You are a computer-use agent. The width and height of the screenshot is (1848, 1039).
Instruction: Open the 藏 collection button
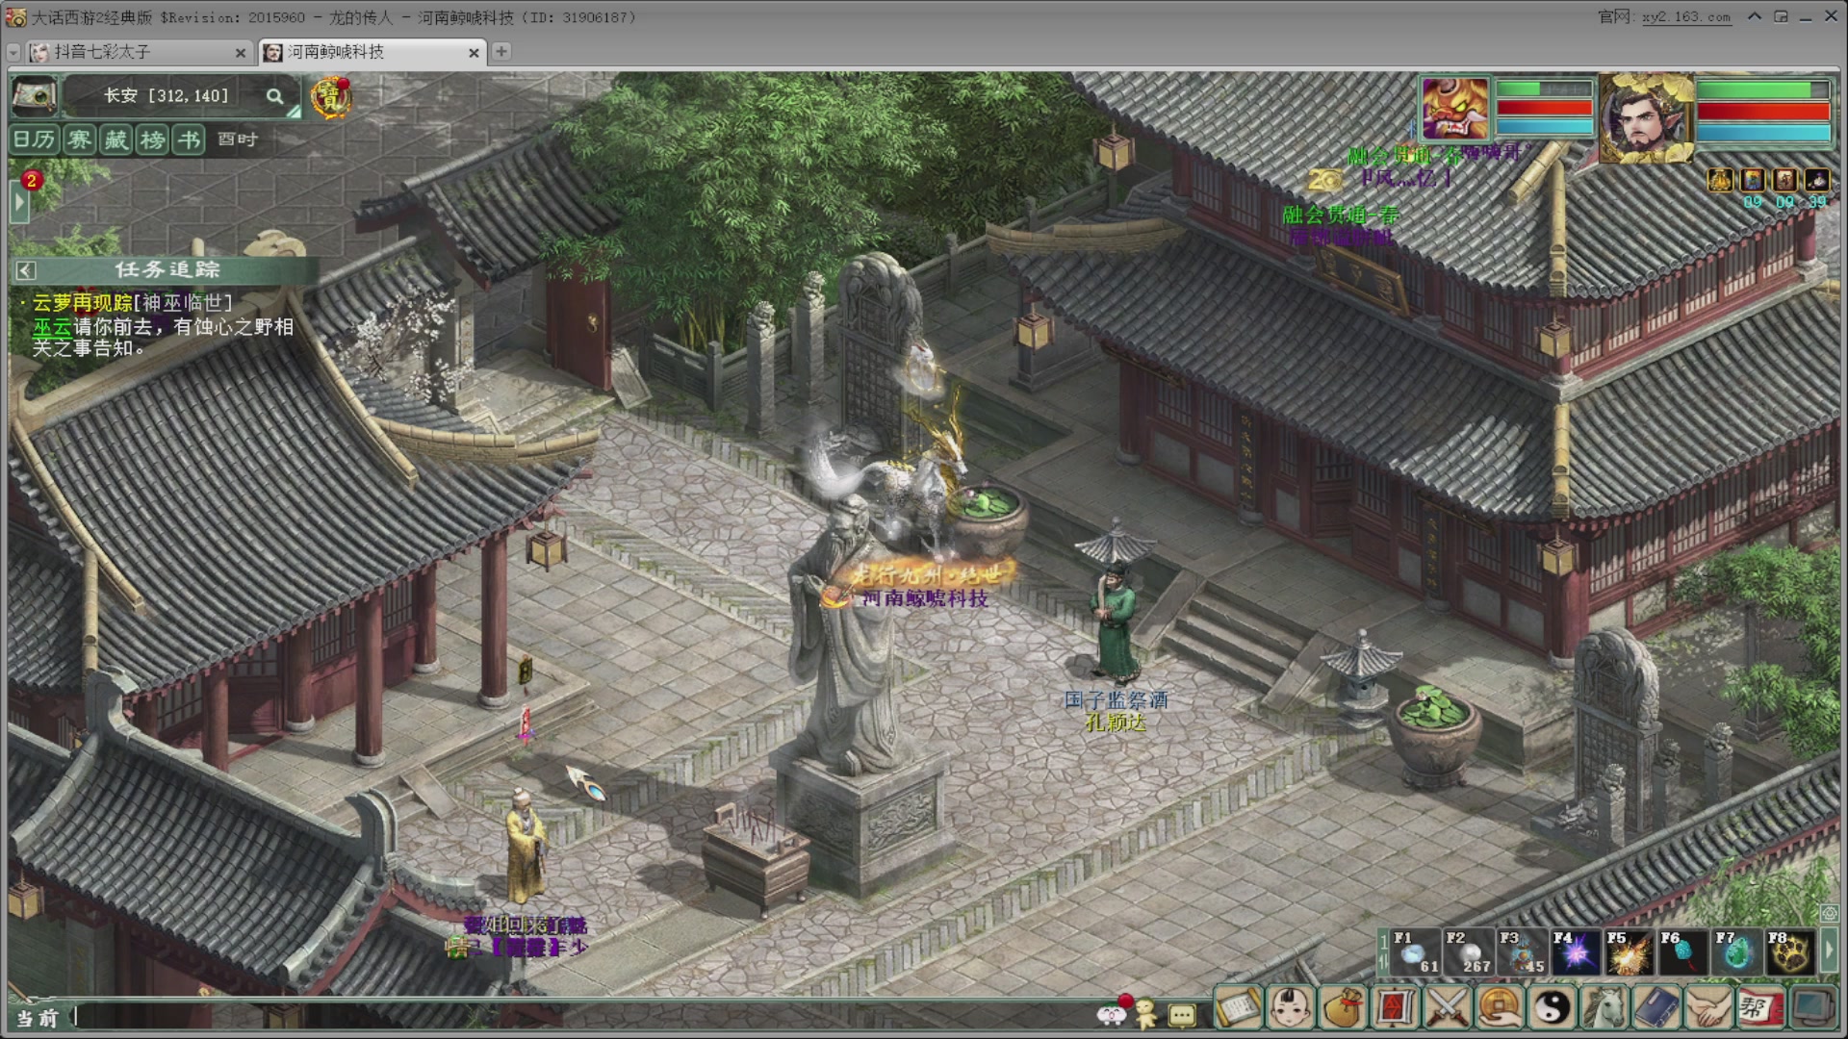click(x=115, y=140)
